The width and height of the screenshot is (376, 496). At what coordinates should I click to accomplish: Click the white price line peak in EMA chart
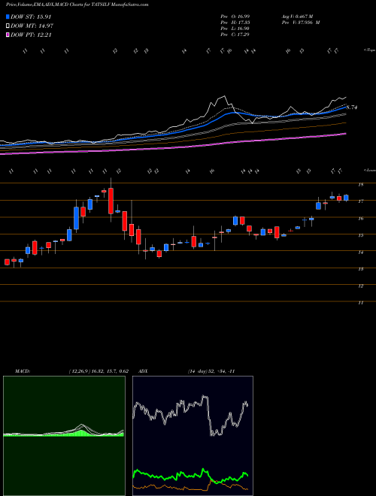(224, 96)
